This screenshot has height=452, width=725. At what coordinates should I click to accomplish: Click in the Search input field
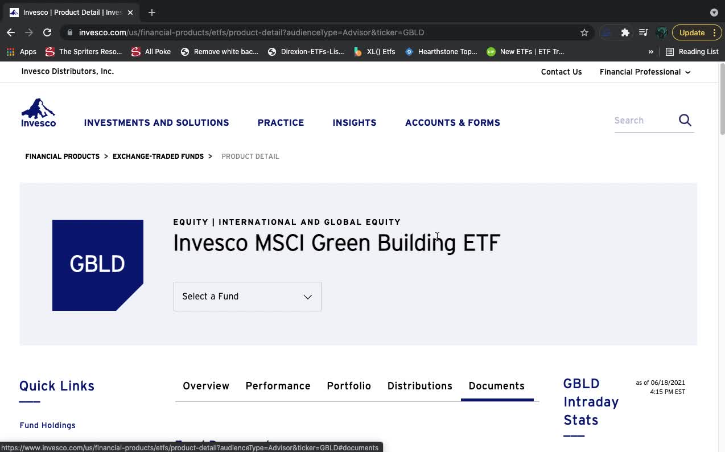(643, 121)
